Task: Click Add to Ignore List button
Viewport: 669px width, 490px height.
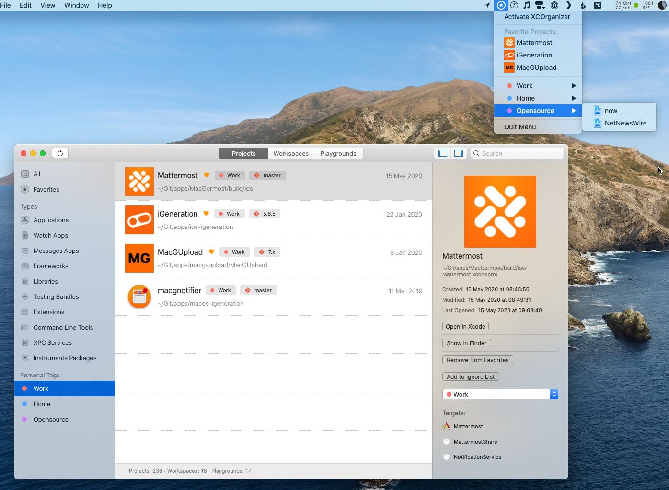Action: (471, 376)
